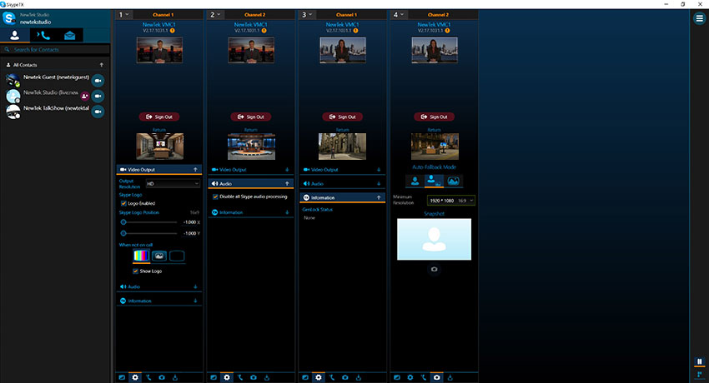709x383 pixels.
Task: Switch to the call history phone tab
Action: point(43,34)
